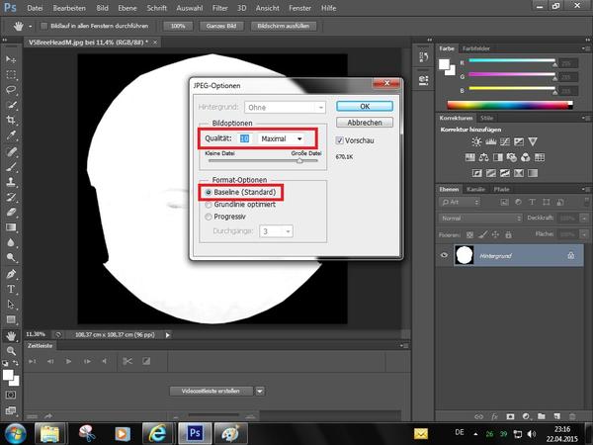Open the Hintergrund Ohne dropdown

pos(285,108)
